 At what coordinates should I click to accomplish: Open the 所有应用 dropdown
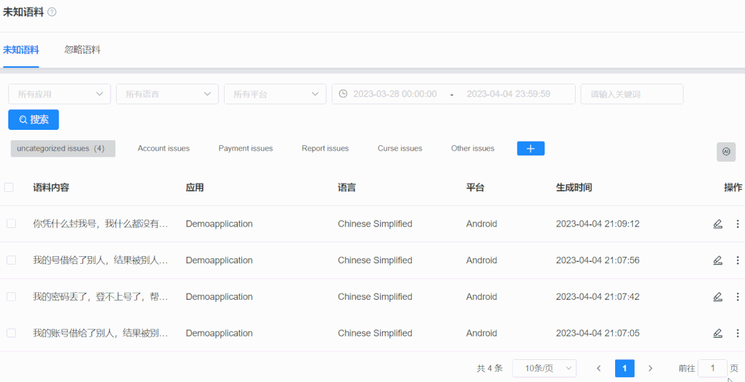tap(59, 94)
